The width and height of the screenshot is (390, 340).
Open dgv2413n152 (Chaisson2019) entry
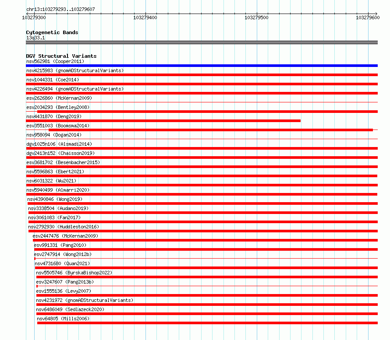[60, 153]
